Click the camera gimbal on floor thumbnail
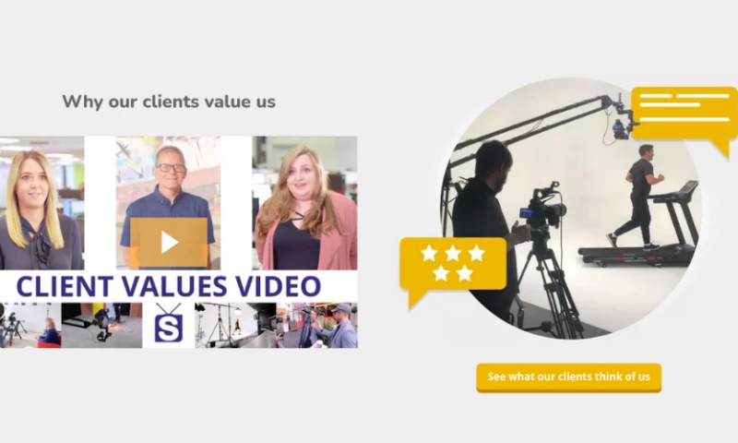738x443 pixels. tap(101, 325)
